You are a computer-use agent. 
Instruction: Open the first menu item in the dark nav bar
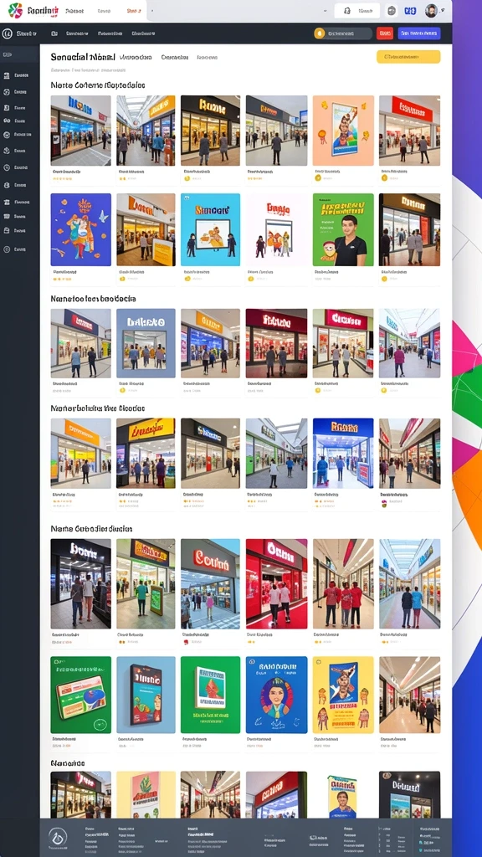pyautogui.click(x=54, y=33)
